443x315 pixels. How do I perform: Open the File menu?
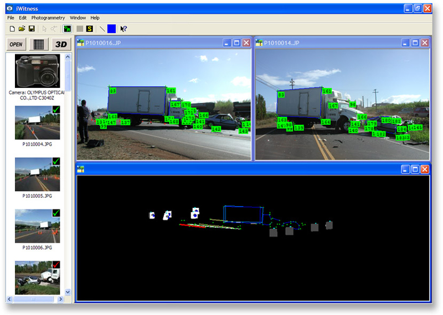pyautogui.click(x=11, y=18)
